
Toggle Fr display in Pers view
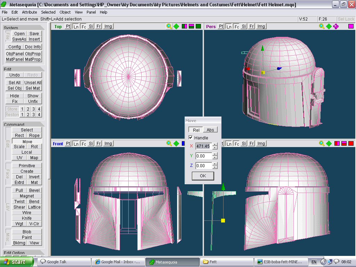252,26
